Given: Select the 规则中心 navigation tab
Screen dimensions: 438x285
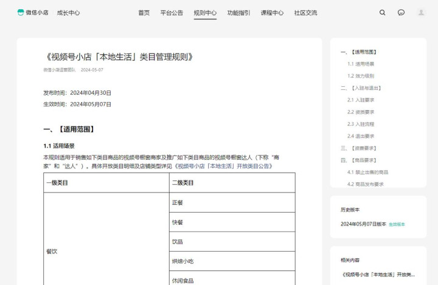Looking at the screenshot, I should click(x=205, y=13).
